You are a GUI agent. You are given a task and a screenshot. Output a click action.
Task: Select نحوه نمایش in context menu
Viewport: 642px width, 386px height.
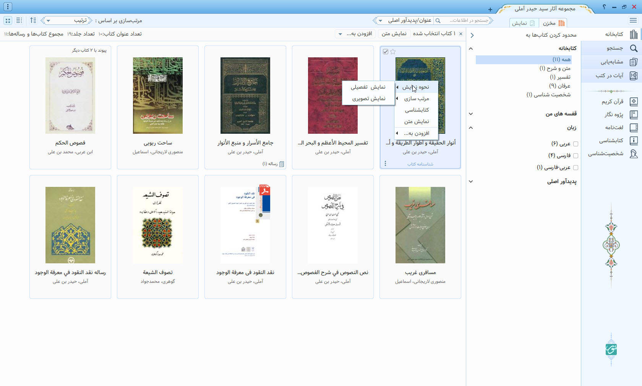pyautogui.click(x=416, y=87)
